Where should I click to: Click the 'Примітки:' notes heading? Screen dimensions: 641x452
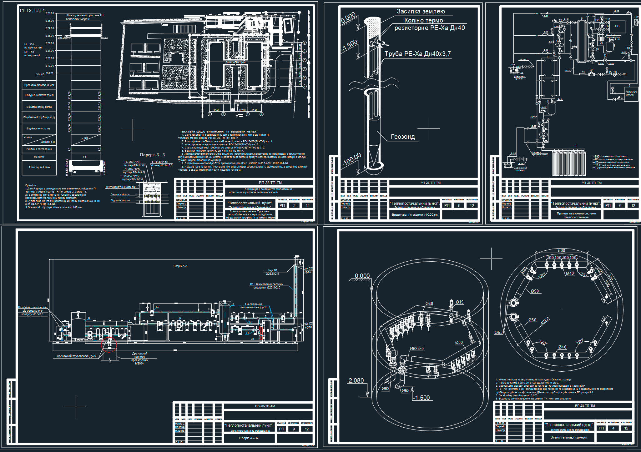click(x=31, y=185)
